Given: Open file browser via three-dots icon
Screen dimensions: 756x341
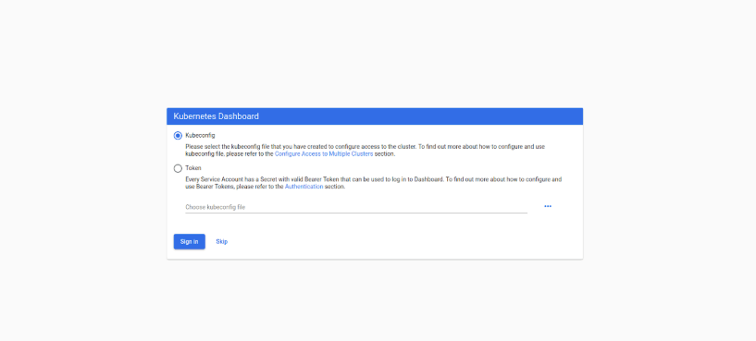Looking at the screenshot, I should pos(547,206).
